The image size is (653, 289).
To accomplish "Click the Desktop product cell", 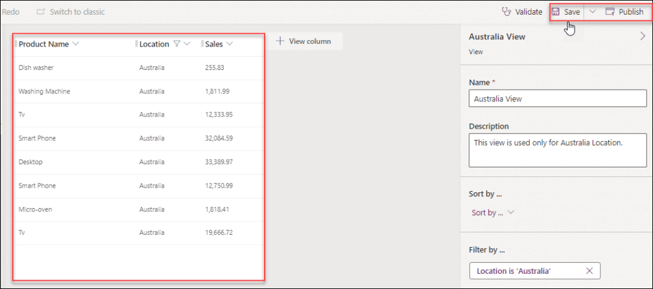I will tap(31, 162).
